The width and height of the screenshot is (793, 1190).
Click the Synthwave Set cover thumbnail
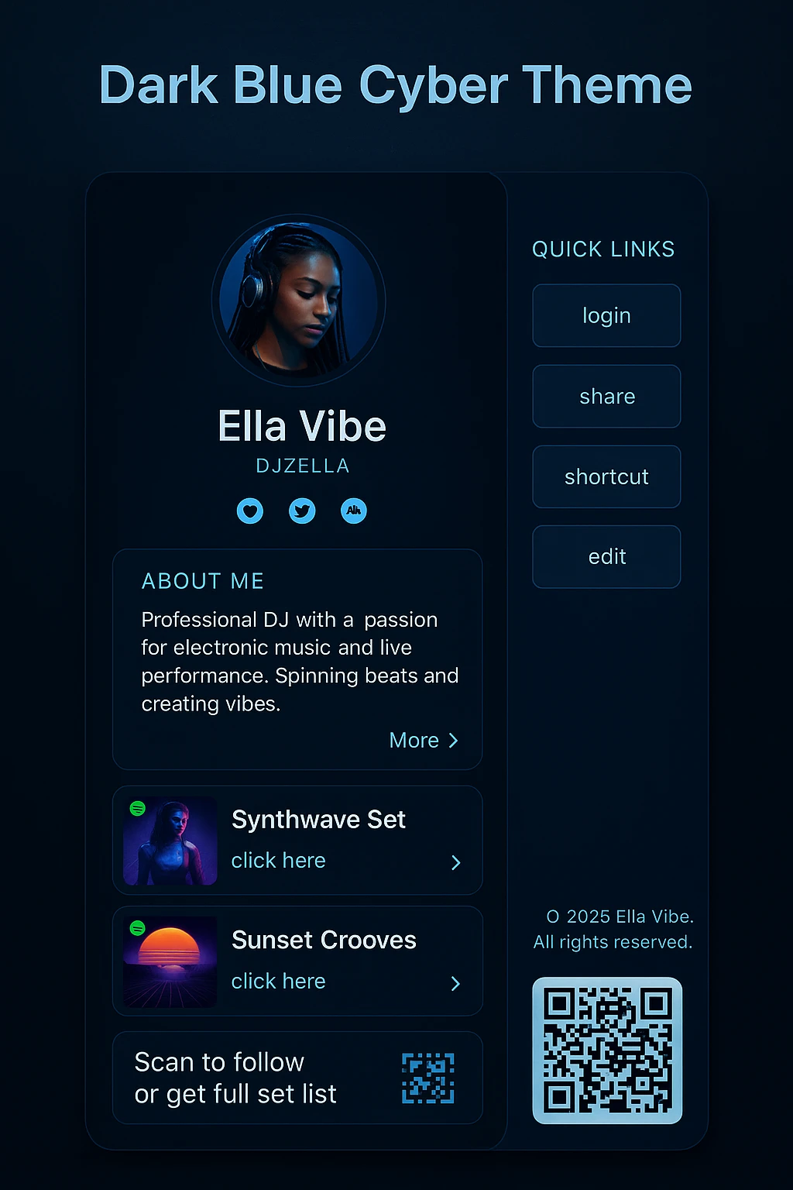pyautogui.click(x=170, y=841)
